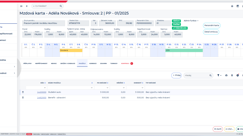Open table settings gear icon
Viewport: 243px width, 136px height.
[x=237, y=75]
